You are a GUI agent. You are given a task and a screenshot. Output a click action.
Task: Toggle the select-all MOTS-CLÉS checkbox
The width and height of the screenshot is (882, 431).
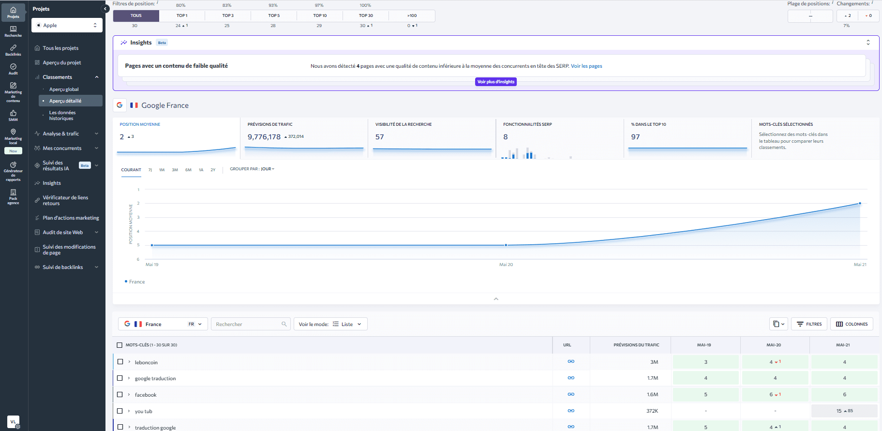[120, 345]
